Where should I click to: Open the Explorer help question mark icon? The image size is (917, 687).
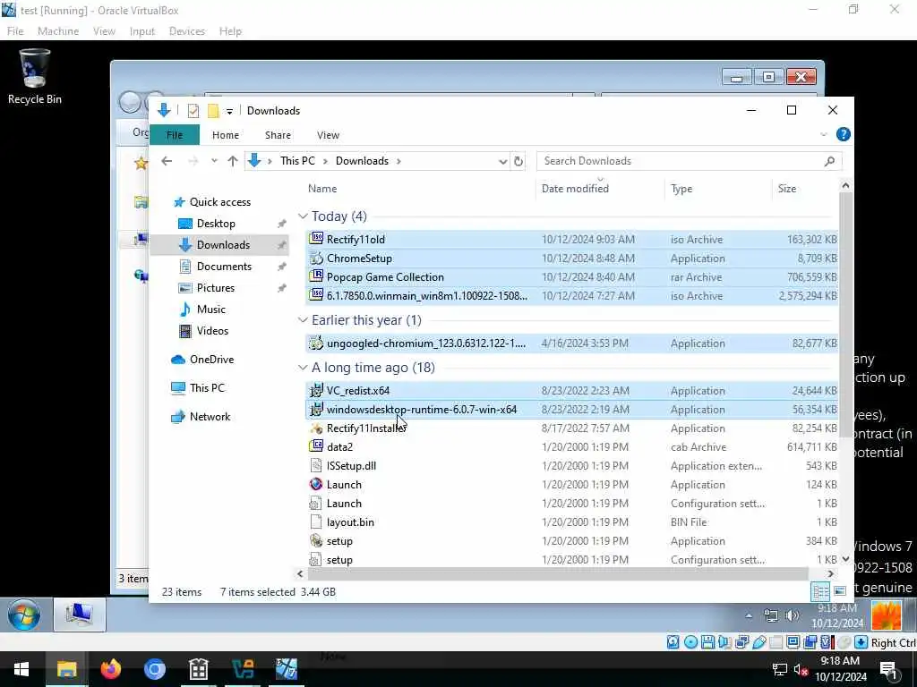pyautogui.click(x=843, y=134)
